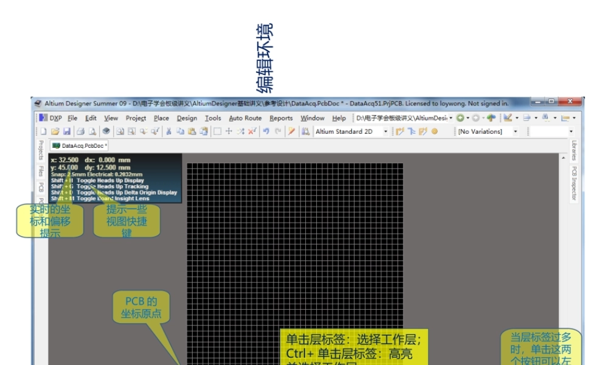Screen dimensions: 608x365
Task: Open the Window menu
Action: [312, 118]
